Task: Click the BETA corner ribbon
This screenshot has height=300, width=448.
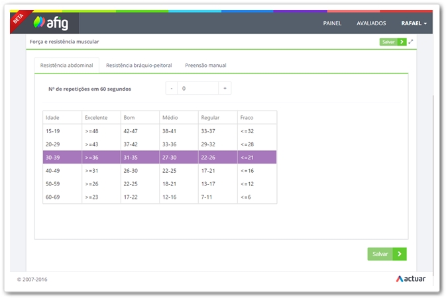Action: (18, 19)
